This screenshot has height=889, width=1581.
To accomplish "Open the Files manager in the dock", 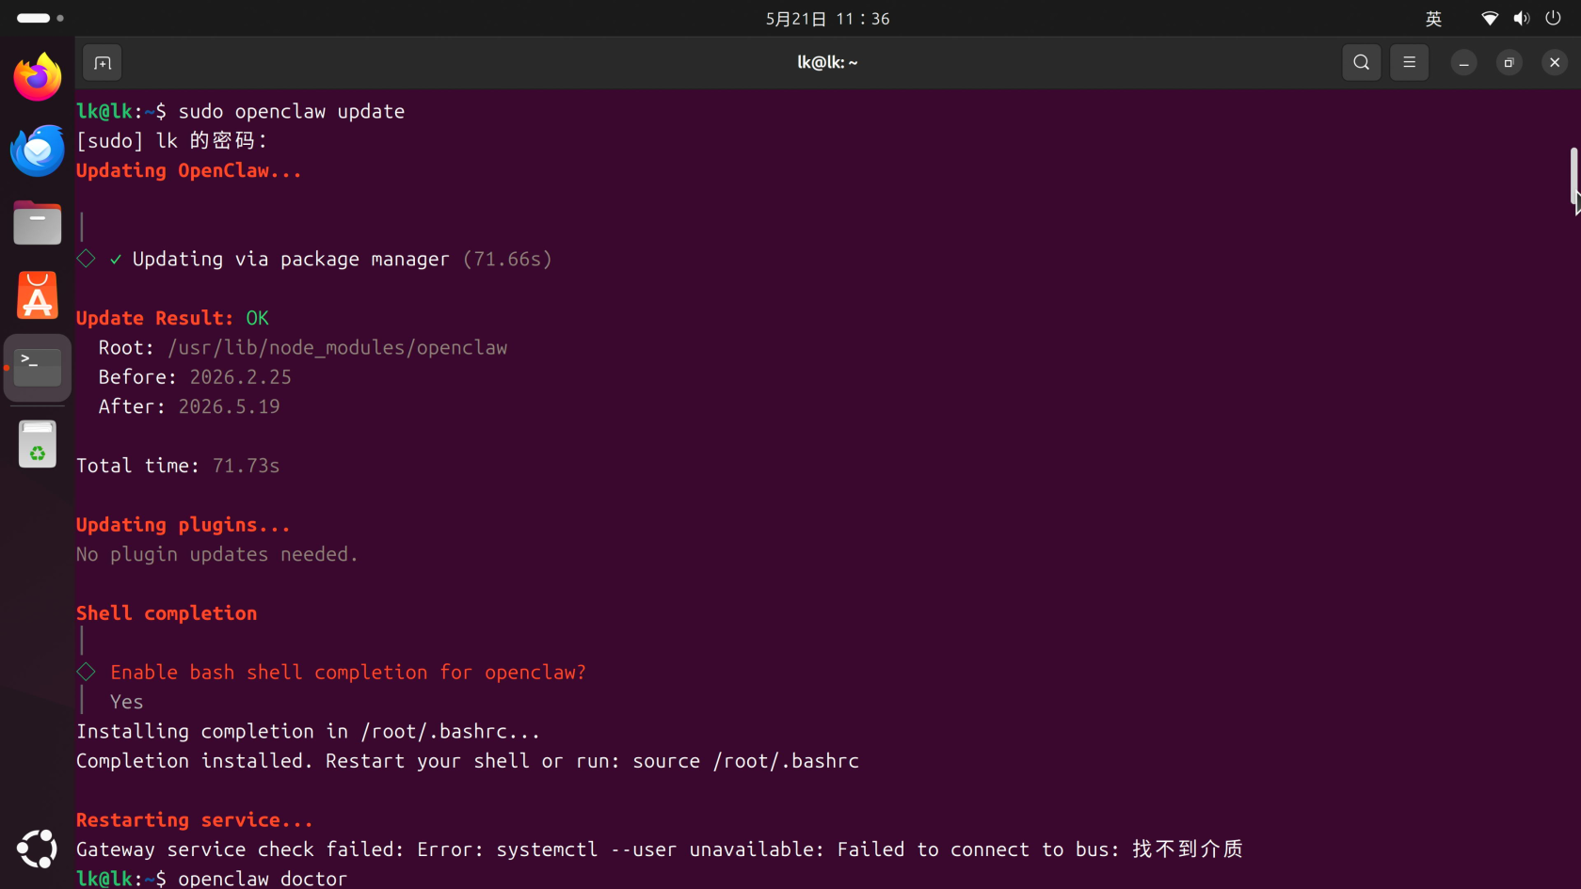I will [x=38, y=223].
